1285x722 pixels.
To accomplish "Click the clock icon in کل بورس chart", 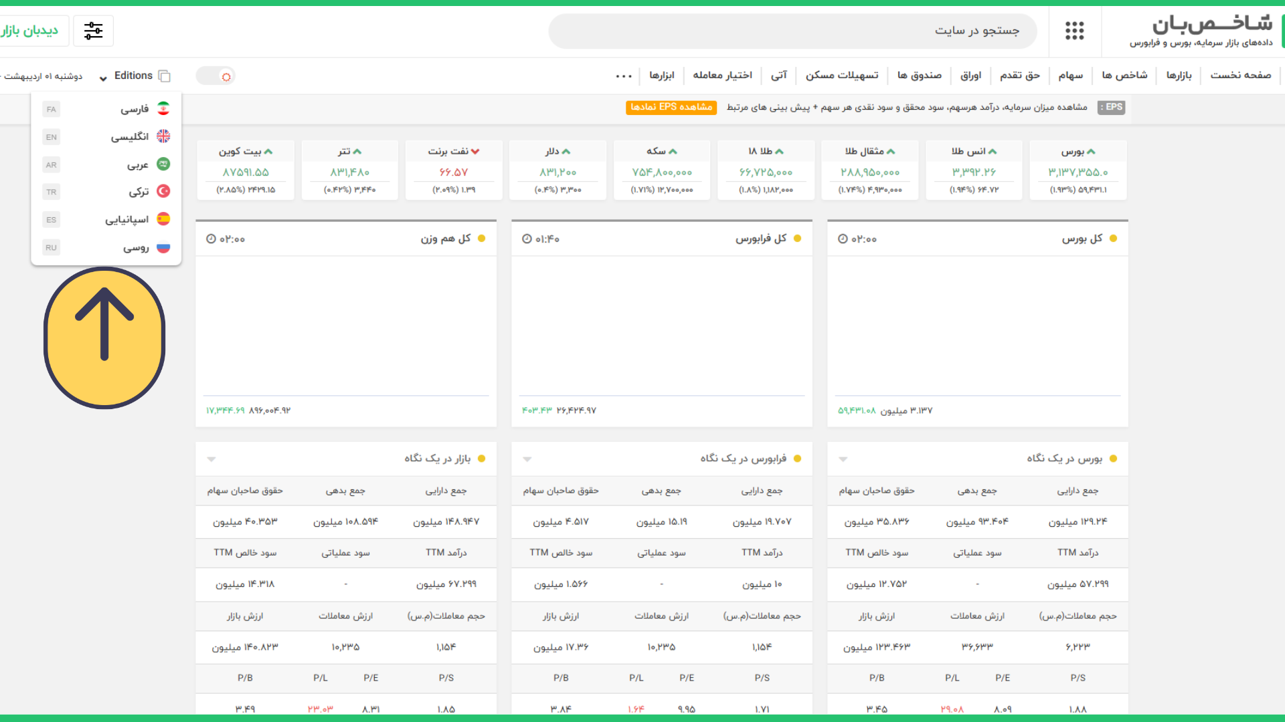I will (843, 239).
